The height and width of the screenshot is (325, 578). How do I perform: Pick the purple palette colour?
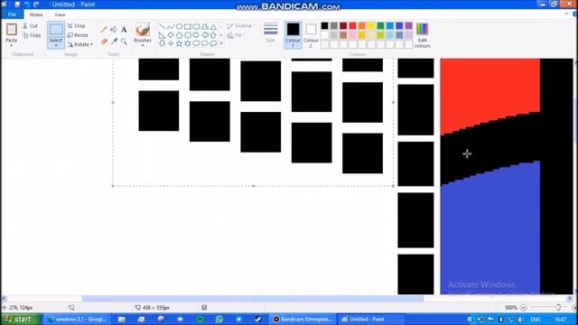[x=408, y=26]
